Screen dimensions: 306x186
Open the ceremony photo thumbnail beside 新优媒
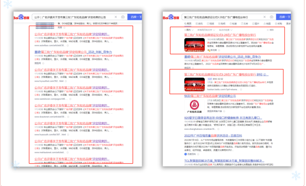(194, 45)
